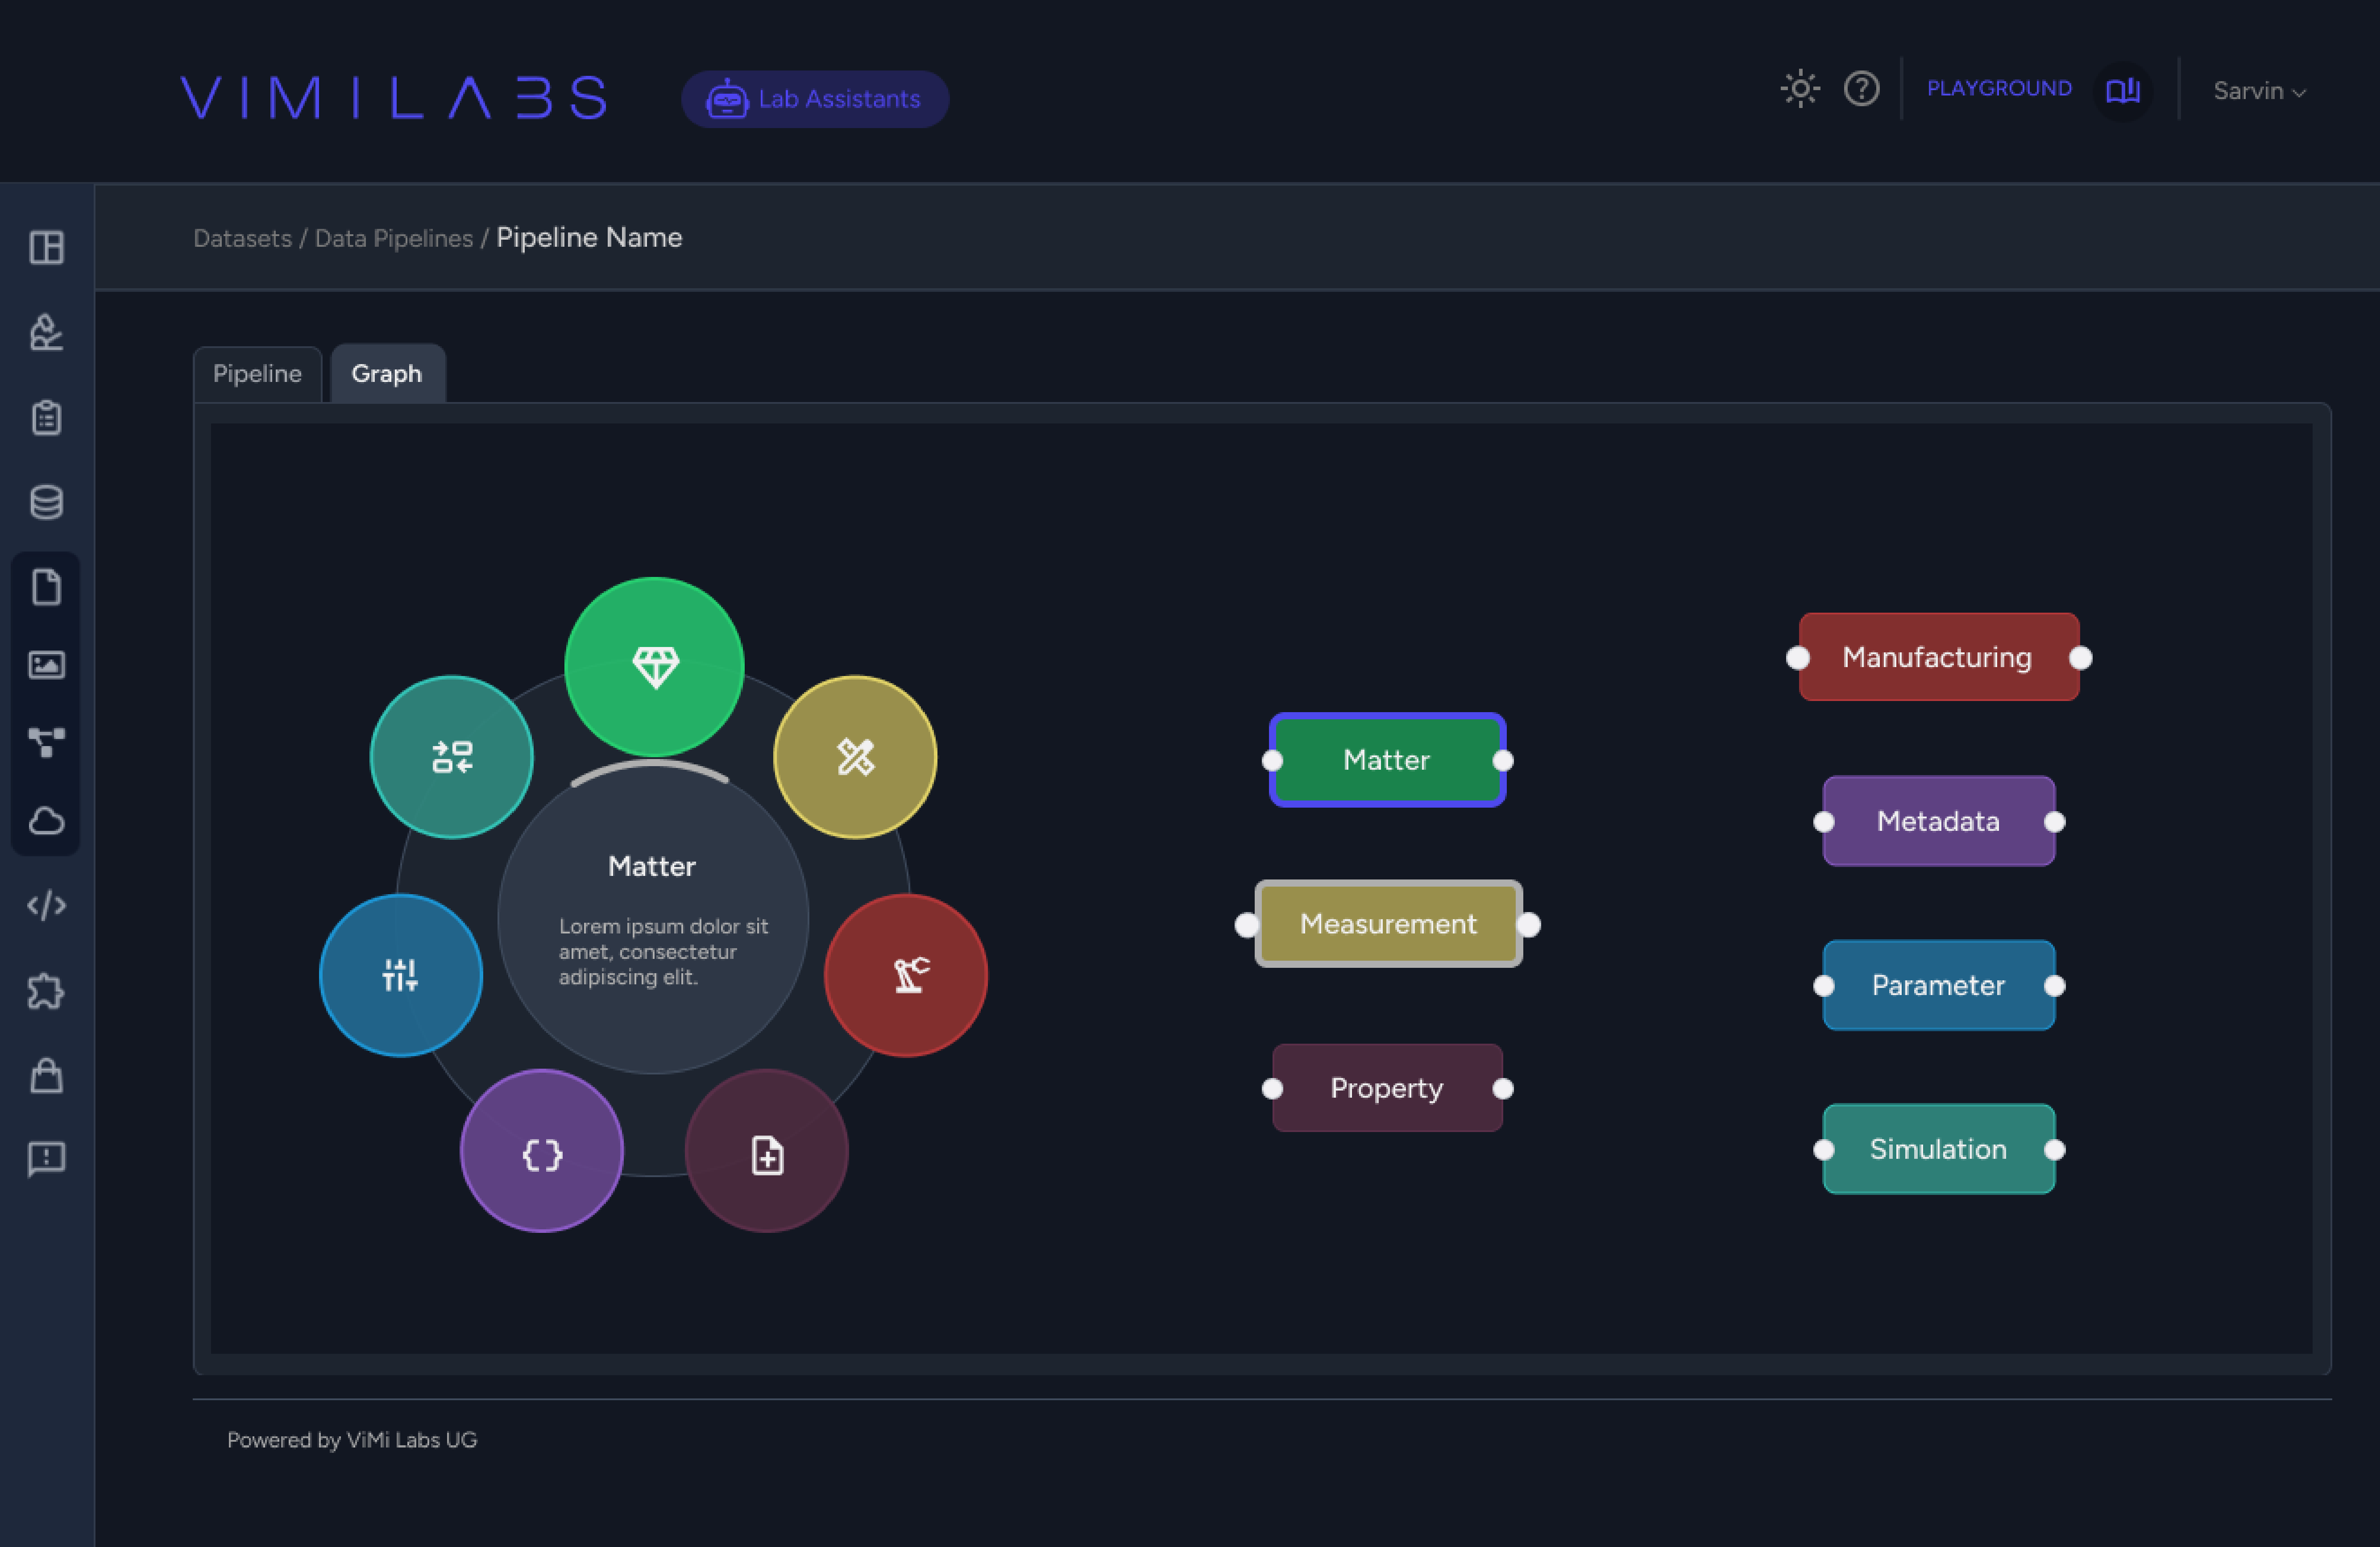Select the pipeline nodes icon in sidebar
This screenshot has height=1547, width=2380.
tap(47, 742)
